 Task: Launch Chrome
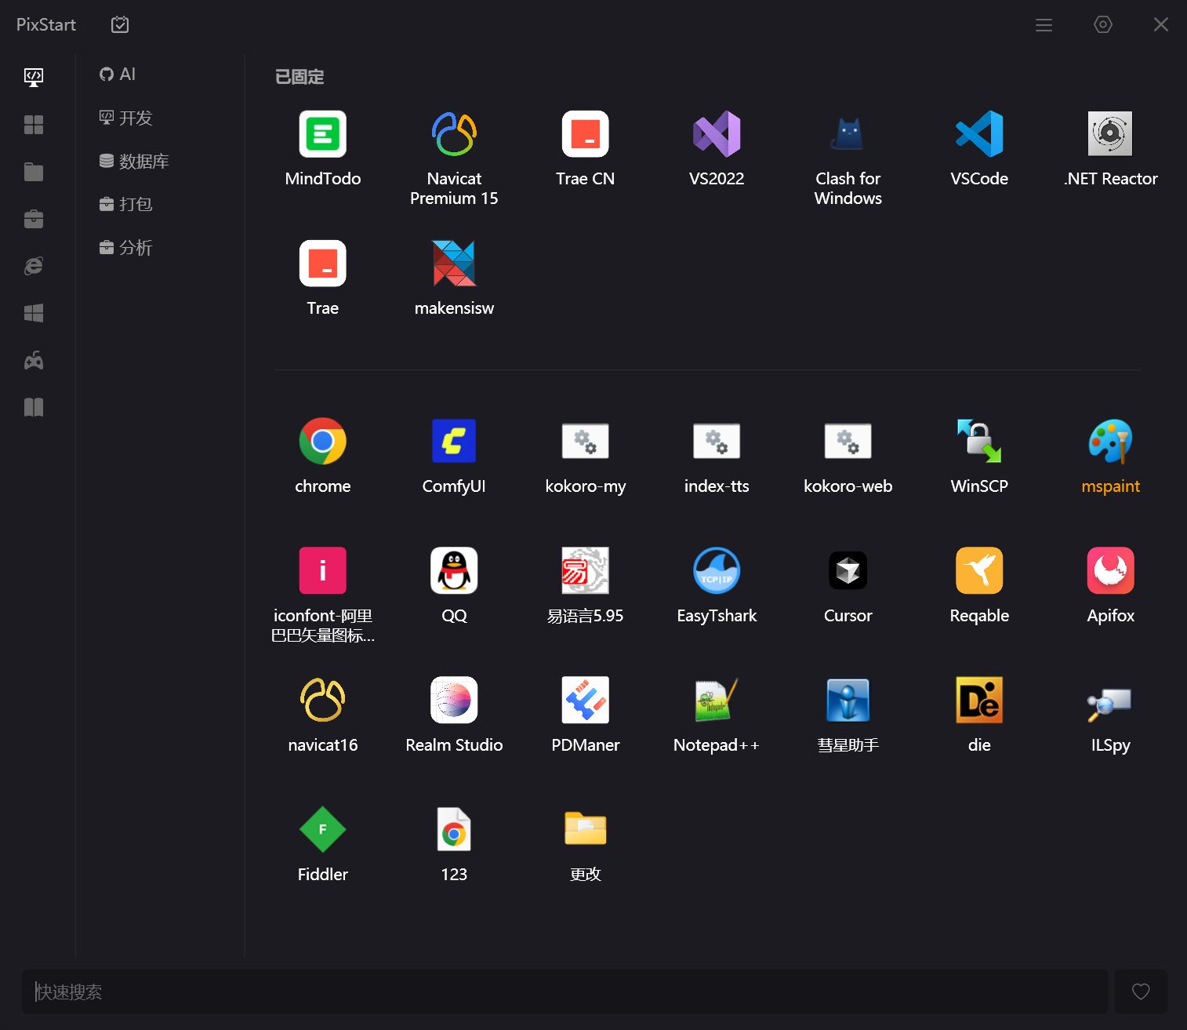[x=323, y=441]
